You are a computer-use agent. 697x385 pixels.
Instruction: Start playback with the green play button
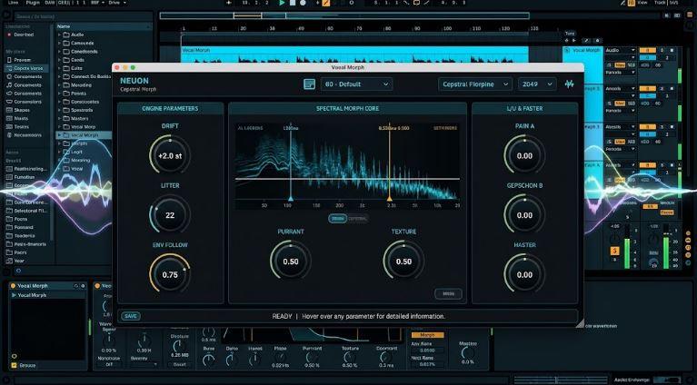282,3
